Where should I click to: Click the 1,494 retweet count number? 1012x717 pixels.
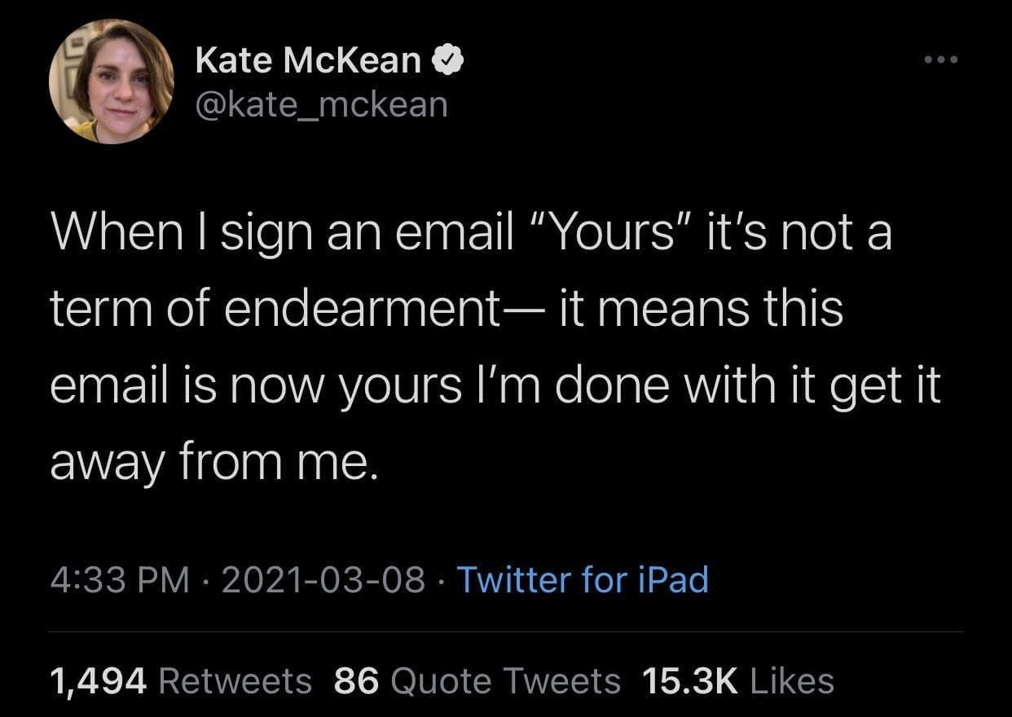coord(98,681)
